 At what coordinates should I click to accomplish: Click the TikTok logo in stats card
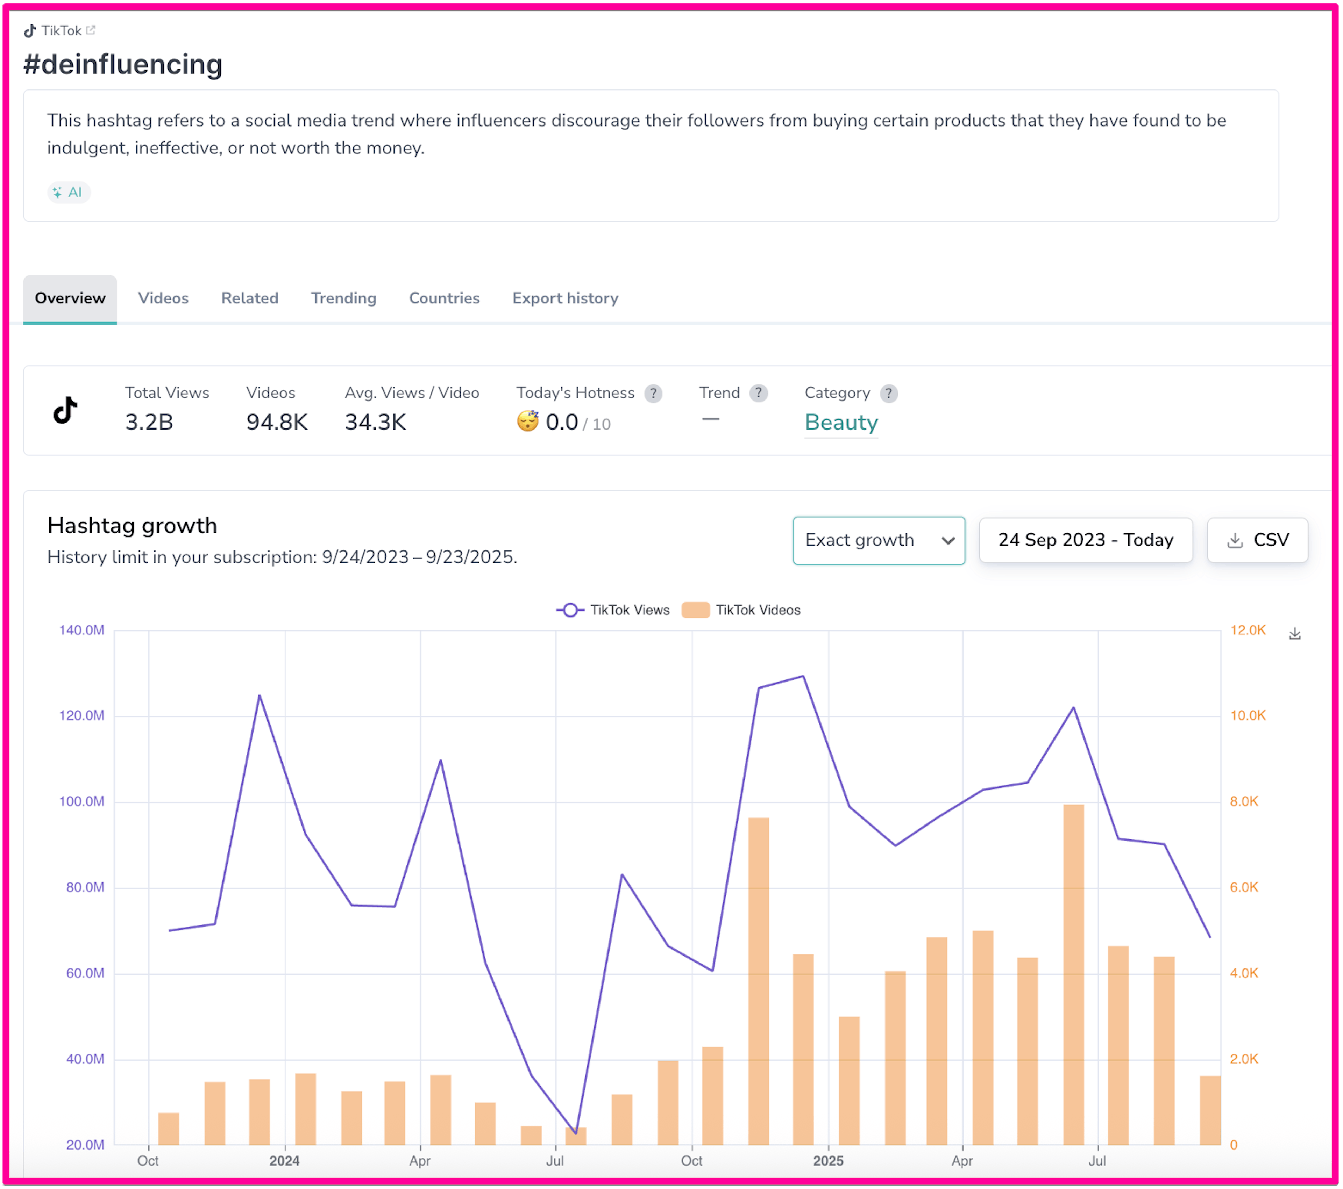pos(65,410)
